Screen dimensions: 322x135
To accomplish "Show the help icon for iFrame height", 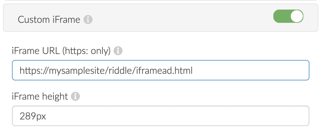I will pos(75,96).
